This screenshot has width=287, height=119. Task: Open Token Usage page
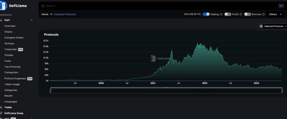(12, 84)
